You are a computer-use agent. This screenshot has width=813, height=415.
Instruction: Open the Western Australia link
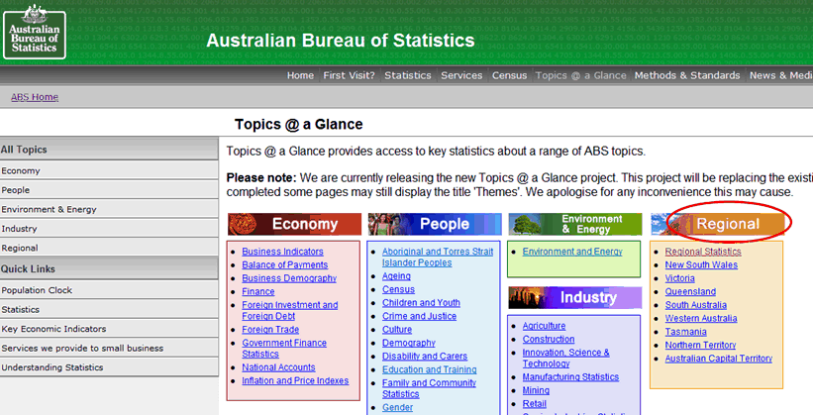[701, 319]
